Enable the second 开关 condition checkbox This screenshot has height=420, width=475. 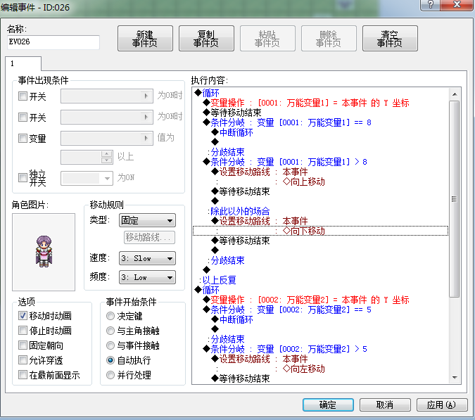click(23, 117)
